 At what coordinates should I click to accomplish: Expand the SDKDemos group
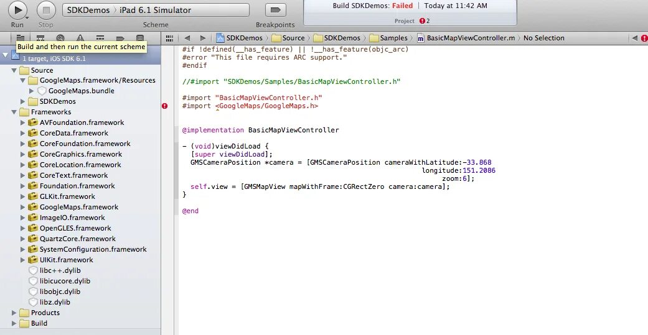(23, 101)
